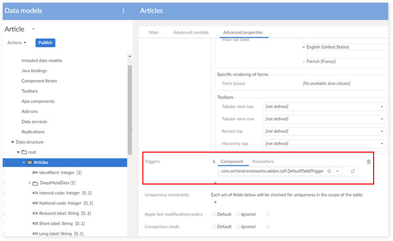Click the English (United States) label input field
Image resolution: width=393 pixels, height=241 pixels.
(x=347, y=54)
